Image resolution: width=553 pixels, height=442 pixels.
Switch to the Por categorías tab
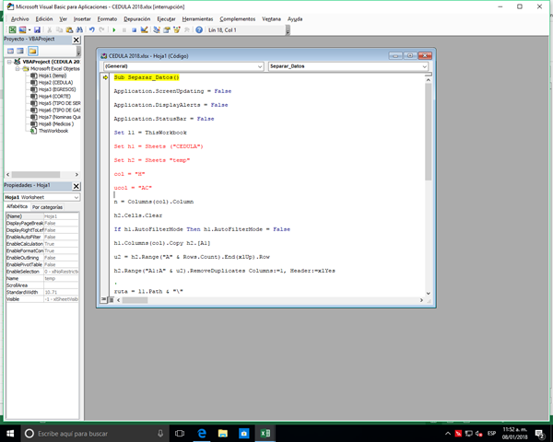(x=48, y=207)
